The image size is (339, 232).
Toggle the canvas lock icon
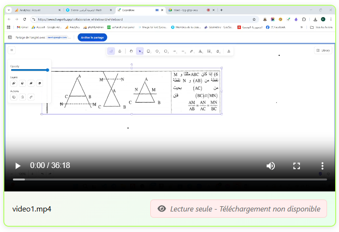[111, 51]
